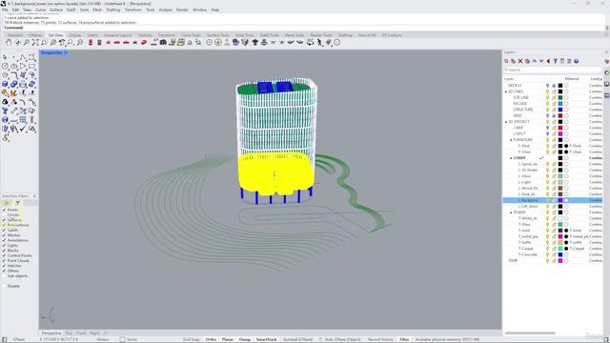Image resolution: width=610 pixels, height=343 pixels.
Task: Collapse the LOBBY sublayer group
Action: click(x=511, y=158)
